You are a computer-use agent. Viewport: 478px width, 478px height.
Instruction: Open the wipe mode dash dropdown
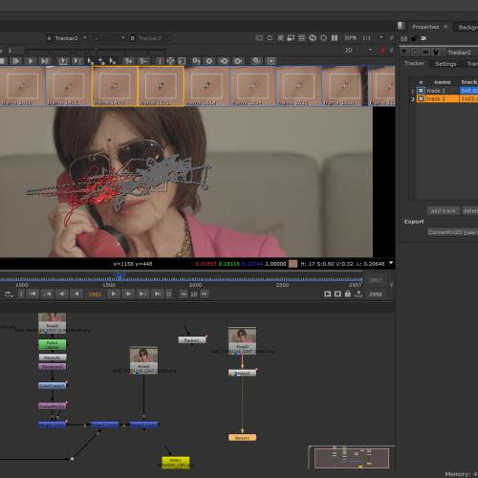pos(109,38)
